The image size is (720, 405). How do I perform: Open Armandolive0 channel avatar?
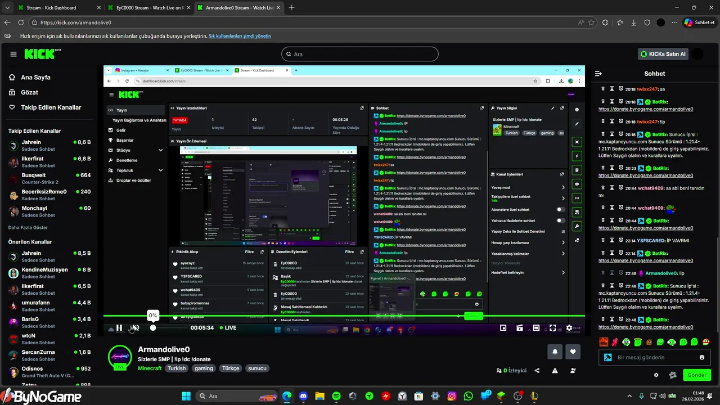tap(120, 358)
